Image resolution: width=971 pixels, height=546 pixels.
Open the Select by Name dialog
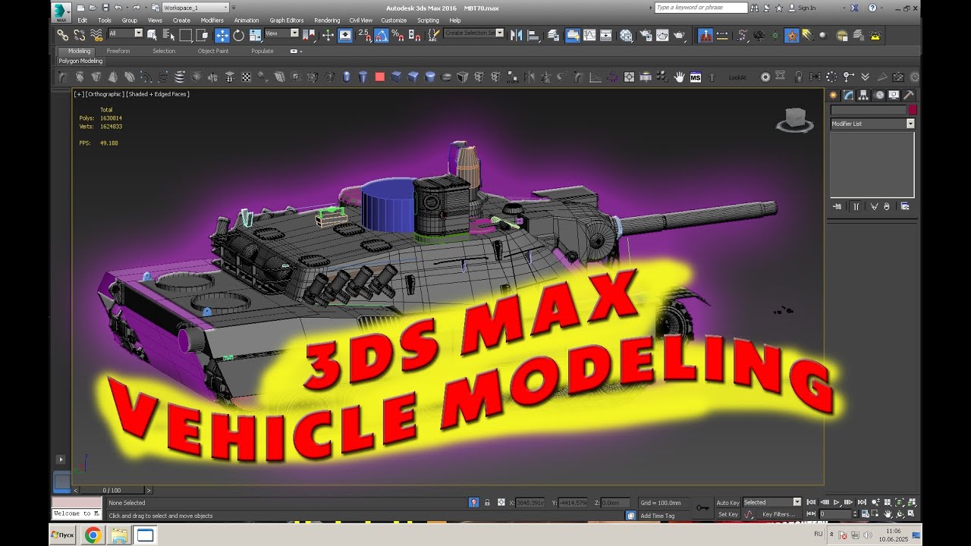coord(168,35)
